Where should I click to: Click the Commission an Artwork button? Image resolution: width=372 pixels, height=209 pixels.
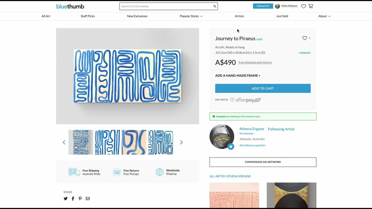(x=263, y=162)
